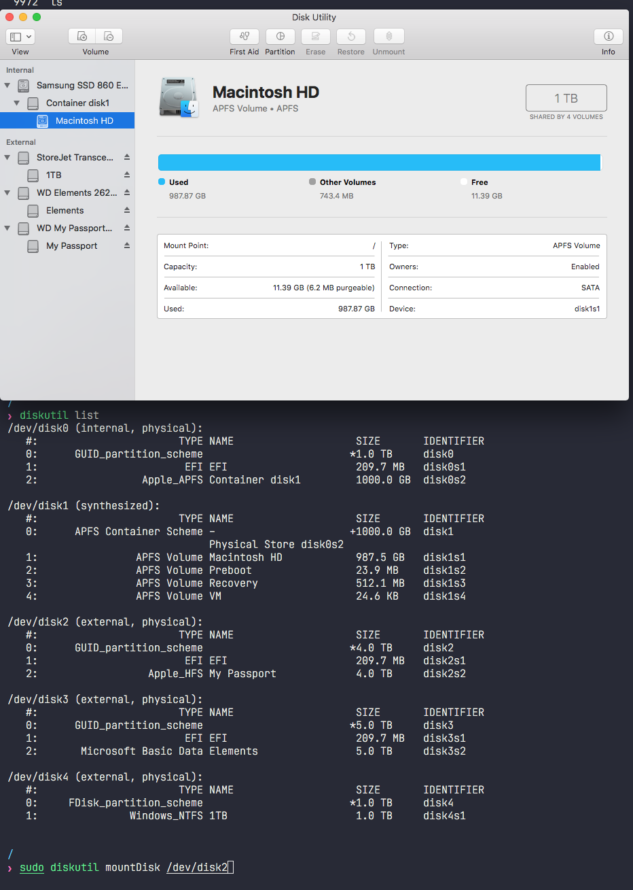633x890 pixels.
Task: Eject the 1TB volume
Action: [x=127, y=175]
